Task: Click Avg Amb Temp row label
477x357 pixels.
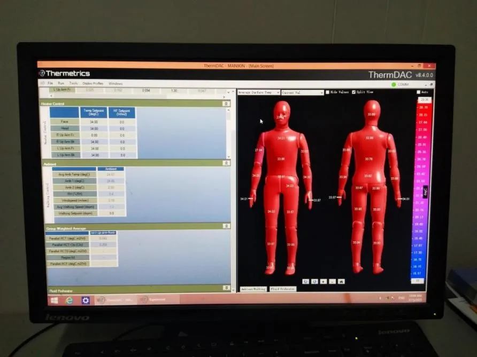Action: pos(74,174)
